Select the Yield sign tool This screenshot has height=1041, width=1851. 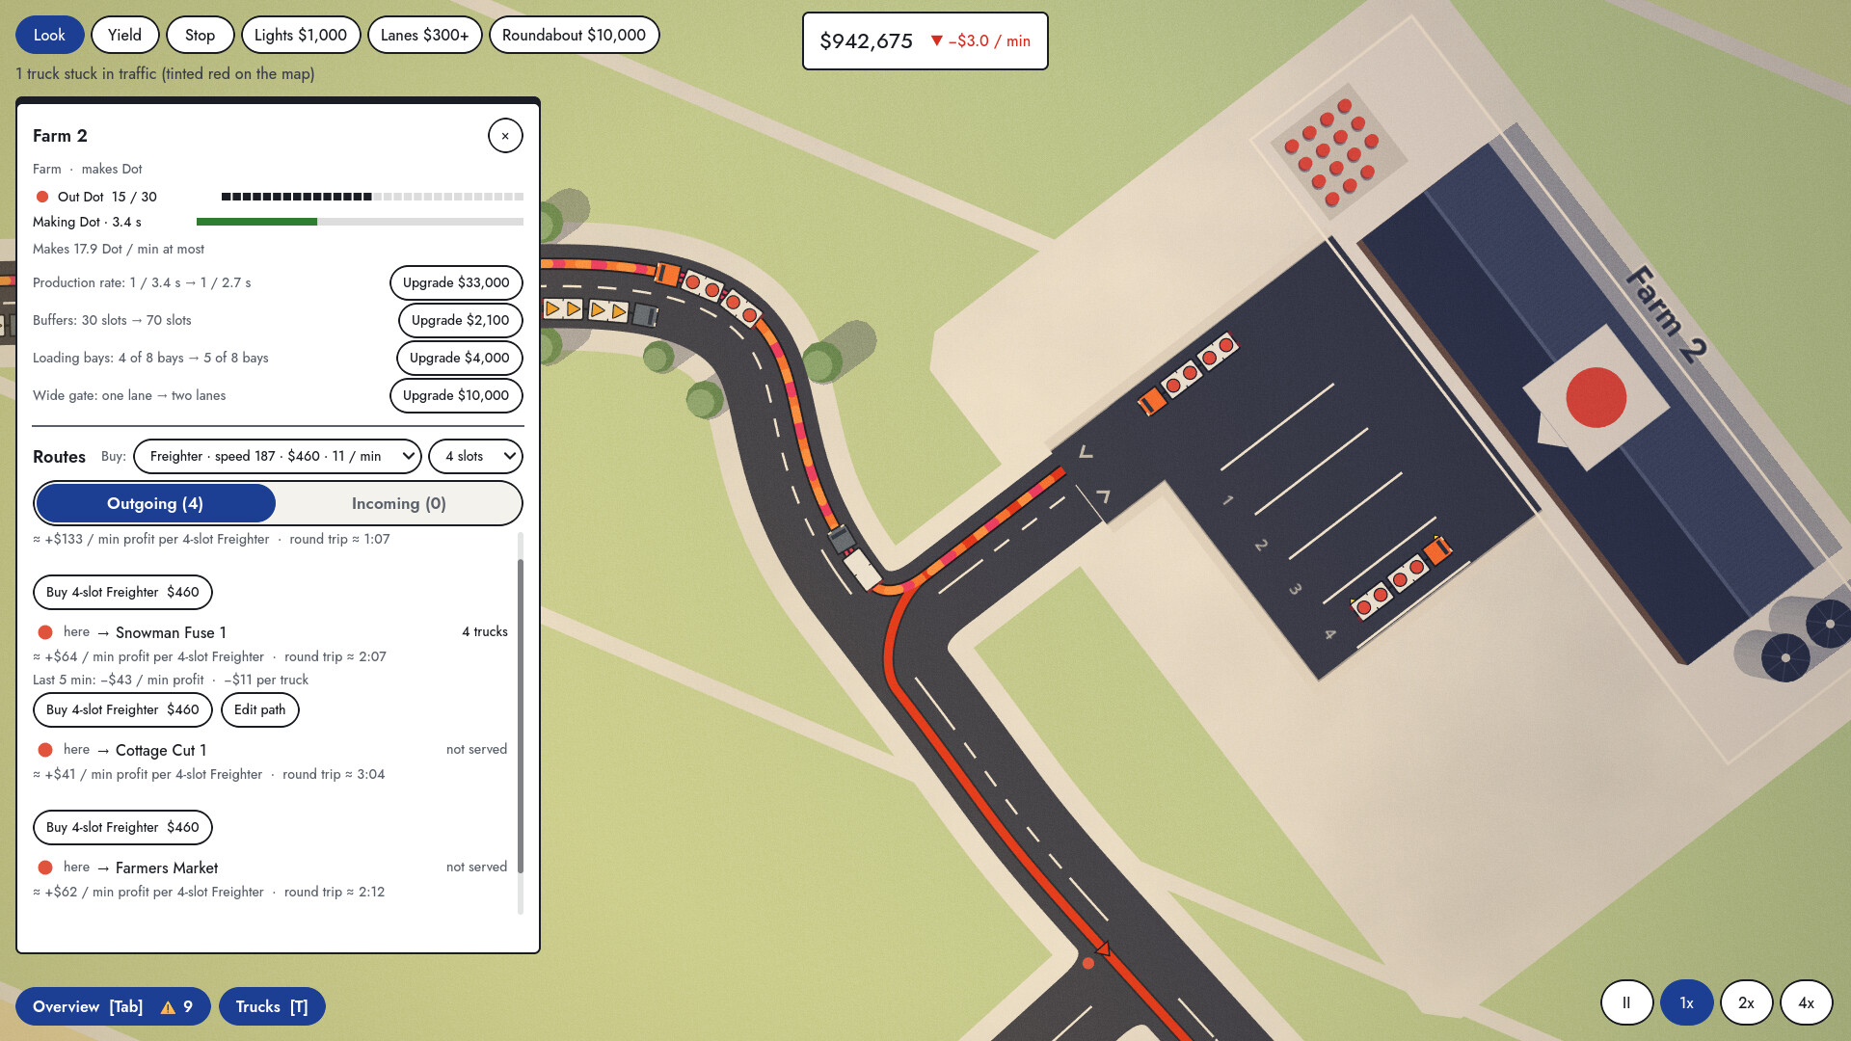pyautogui.click(x=124, y=35)
